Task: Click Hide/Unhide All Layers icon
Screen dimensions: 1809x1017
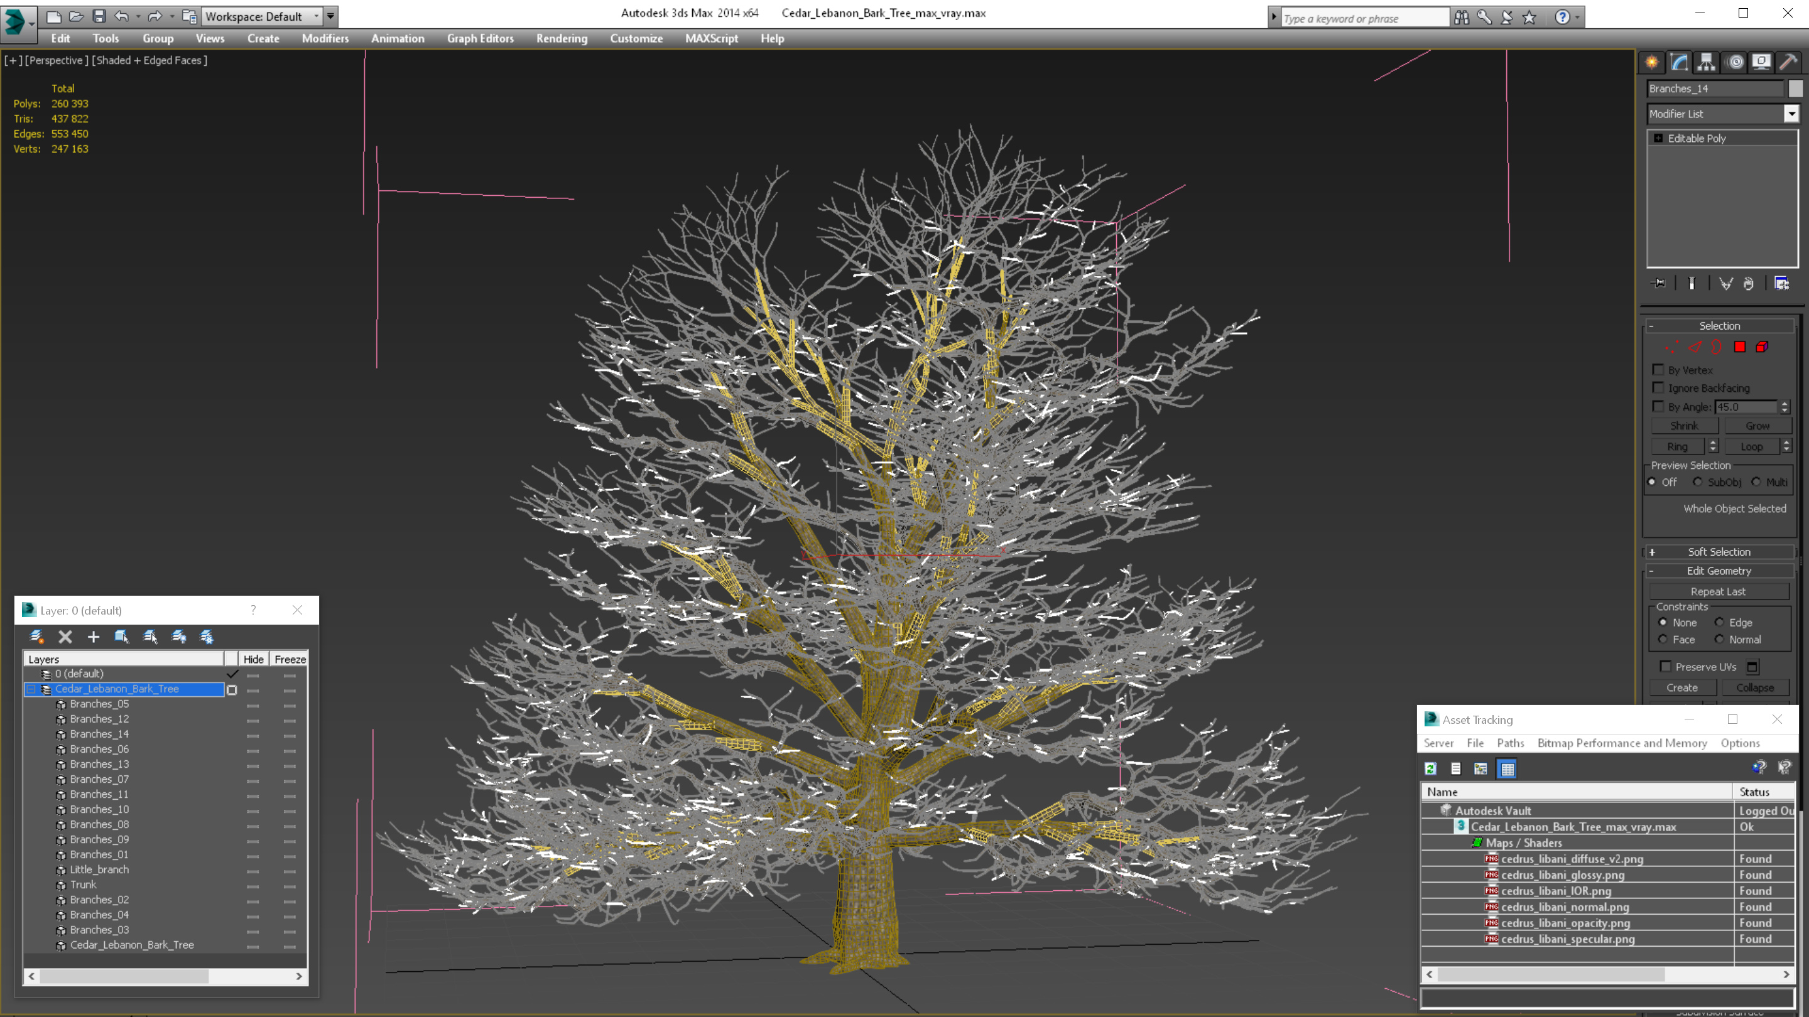Action: (x=179, y=637)
